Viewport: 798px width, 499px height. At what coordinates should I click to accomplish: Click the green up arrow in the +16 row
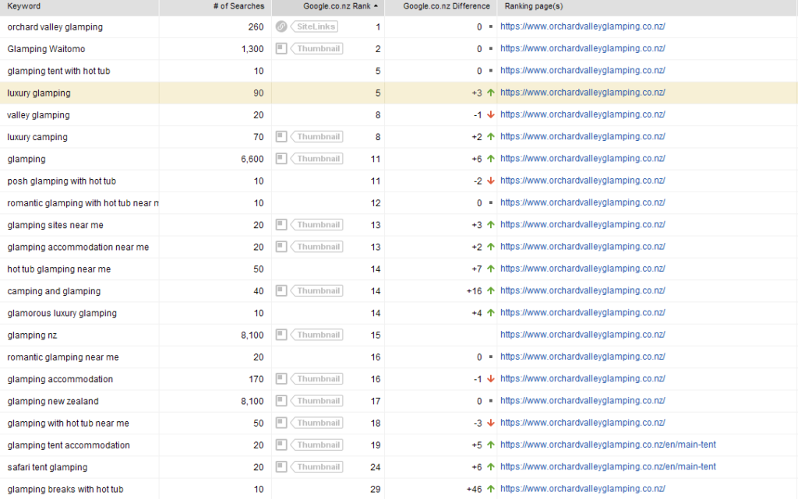point(491,290)
